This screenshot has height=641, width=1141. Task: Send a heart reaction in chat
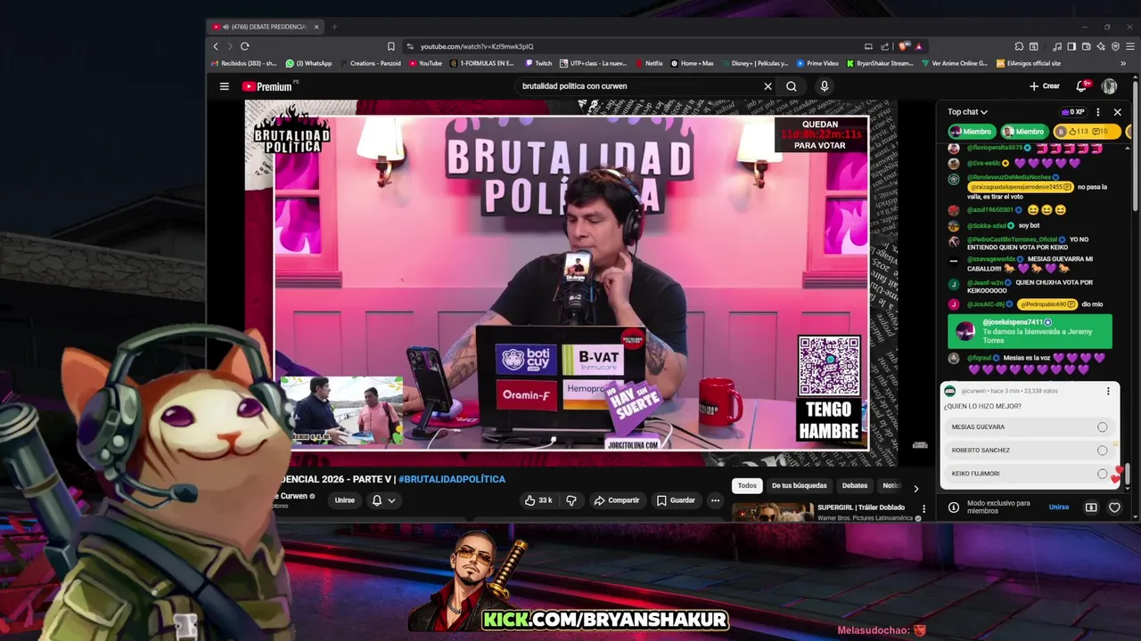click(1114, 507)
